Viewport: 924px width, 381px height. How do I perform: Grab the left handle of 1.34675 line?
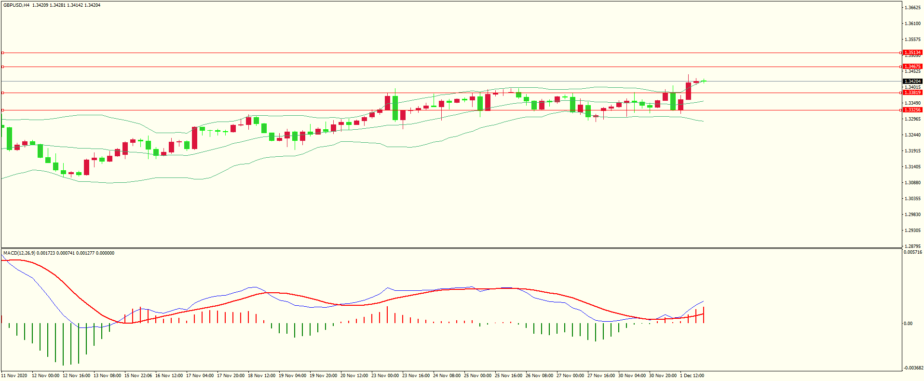(2, 67)
